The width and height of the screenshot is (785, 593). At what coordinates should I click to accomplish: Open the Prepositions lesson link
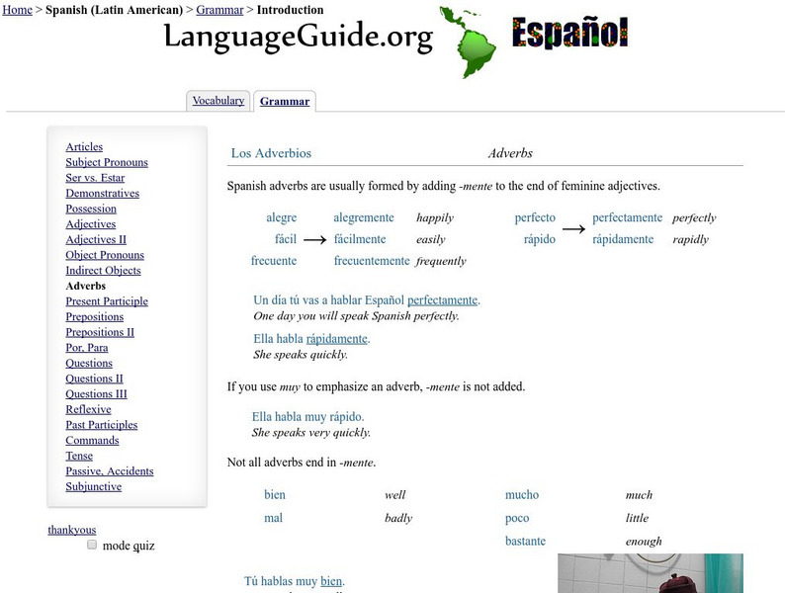[95, 317]
